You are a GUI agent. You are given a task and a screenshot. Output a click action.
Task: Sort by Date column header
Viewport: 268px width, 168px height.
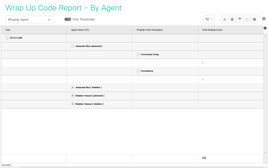[x=8, y=29]
